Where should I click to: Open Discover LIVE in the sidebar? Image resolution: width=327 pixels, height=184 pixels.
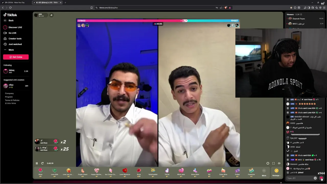point(13,27)
